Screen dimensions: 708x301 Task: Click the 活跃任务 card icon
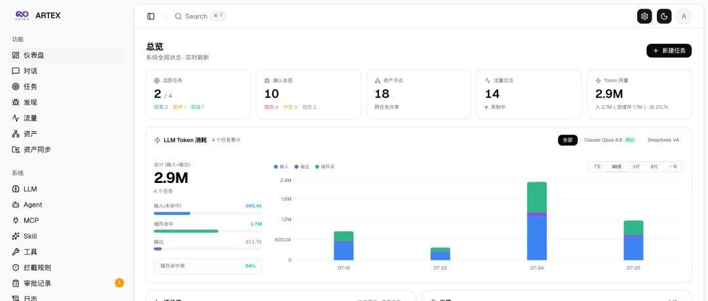coord(157,81)
